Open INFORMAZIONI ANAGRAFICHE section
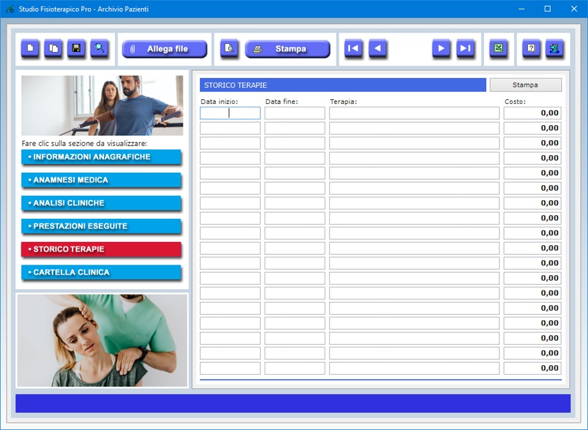588x430 pixels. (x=101, y=157)
